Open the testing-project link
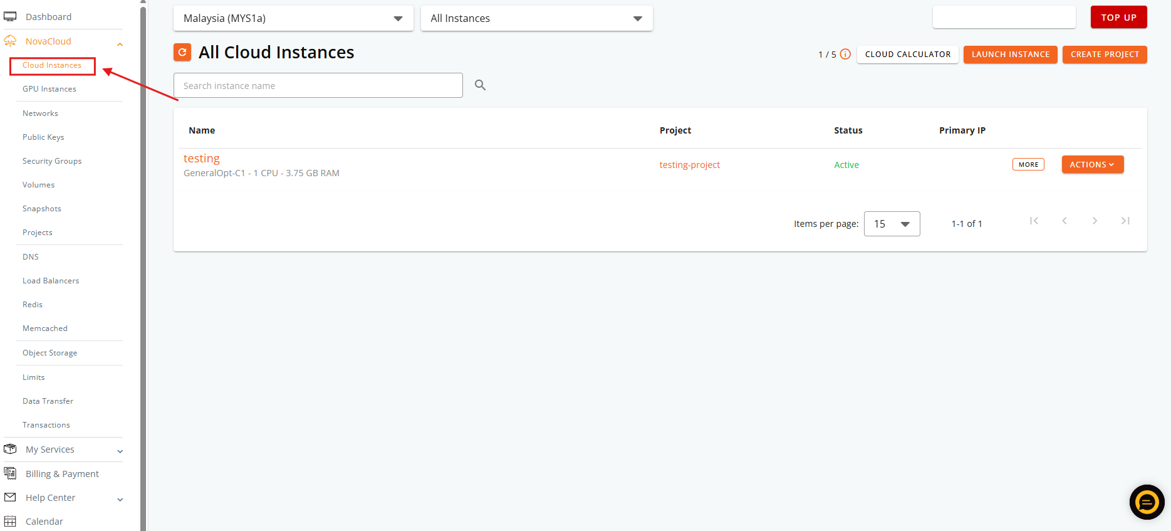Screen dimensions: 1171x531 tap(689, 165)
